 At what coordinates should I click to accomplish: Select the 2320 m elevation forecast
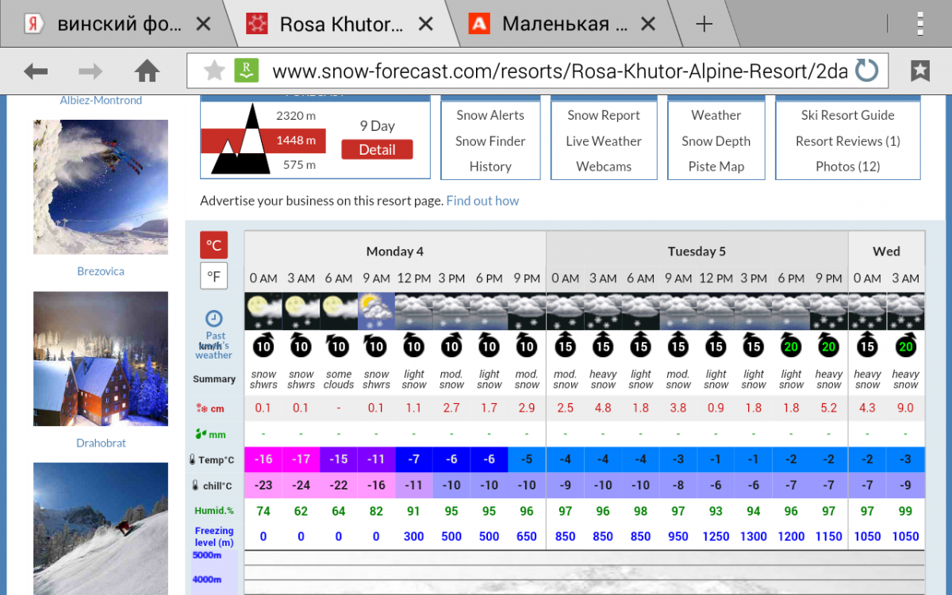[296, 116]
